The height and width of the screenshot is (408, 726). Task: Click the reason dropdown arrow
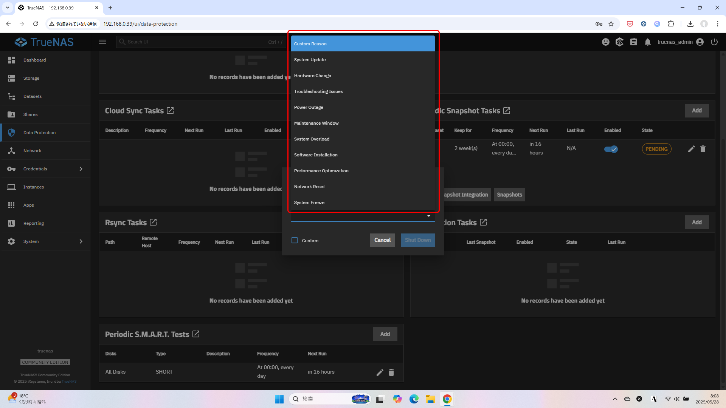(429, 216)
